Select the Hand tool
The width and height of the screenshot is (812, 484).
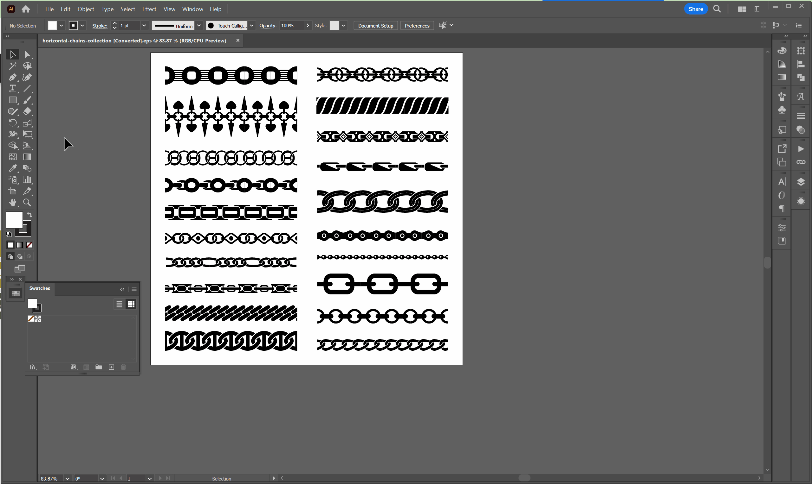(12, 203)
